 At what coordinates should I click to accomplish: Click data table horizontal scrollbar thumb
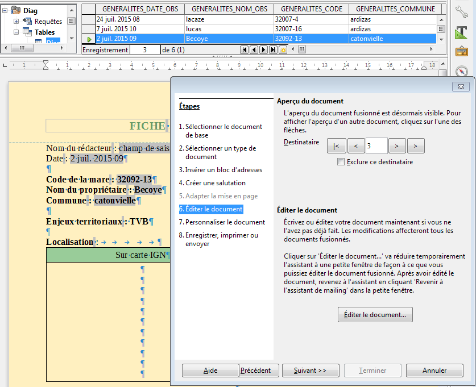click(301, 49)
